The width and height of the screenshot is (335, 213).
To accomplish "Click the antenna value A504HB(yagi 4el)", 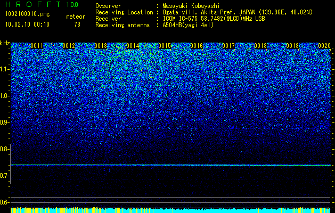I will coord(188,25).
